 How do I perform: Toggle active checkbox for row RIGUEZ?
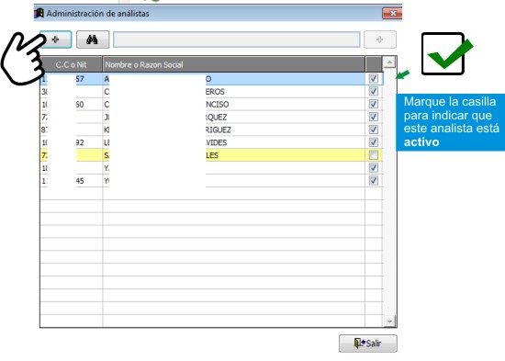pyautogui.click(x=374, y=130)
